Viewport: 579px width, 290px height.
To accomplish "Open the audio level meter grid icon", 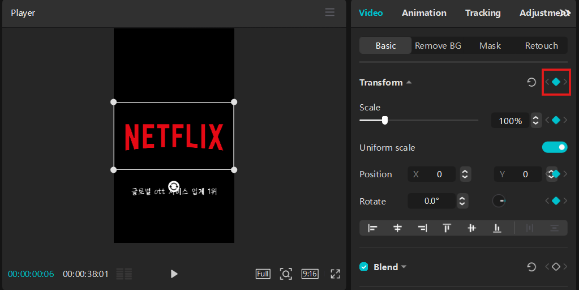I will point(124,274).
